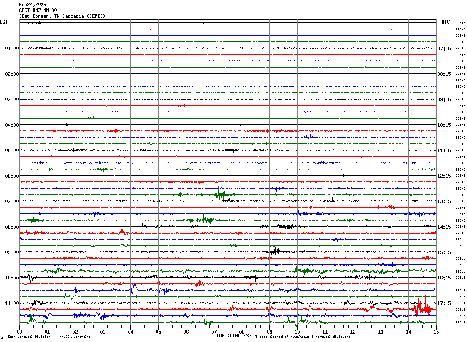This screenshot has width=467, height=342.
Task: Click the DC column header
Action: [459, 21]
